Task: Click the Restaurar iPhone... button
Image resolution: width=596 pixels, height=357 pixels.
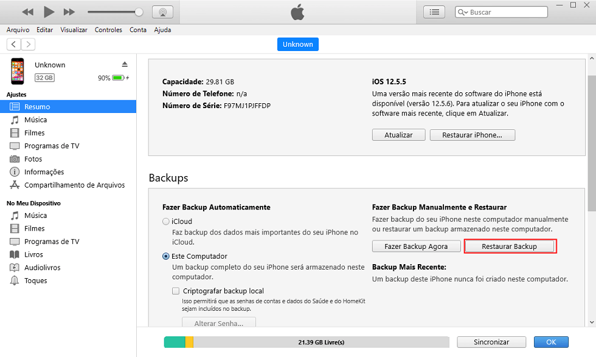Action: (473, 135)
